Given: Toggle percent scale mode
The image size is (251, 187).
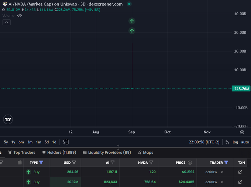Looking at the screenshot, I should coord(227,142).
